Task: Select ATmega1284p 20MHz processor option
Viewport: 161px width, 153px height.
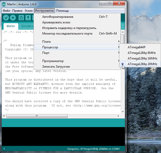Action: coord(142,64)
